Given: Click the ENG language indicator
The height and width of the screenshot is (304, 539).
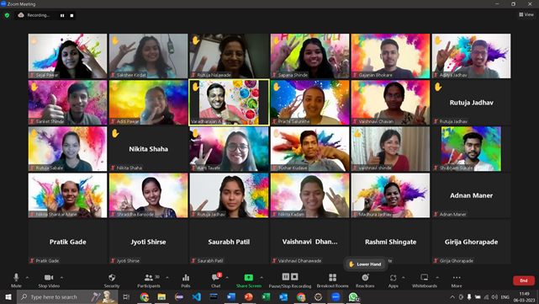Looking at the screenshot, I should 505,296.
